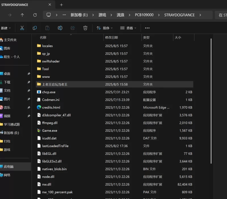Go up one folder level arrow
The image size is (227, 199).
click(x=22, y=15)
